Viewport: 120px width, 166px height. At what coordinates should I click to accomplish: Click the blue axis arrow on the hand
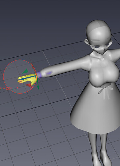pyautogui.click(x=27, y=78)
